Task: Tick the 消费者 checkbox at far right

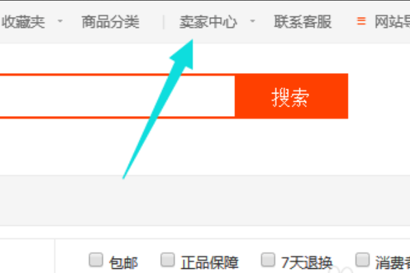Action: (x=362, y=260)
